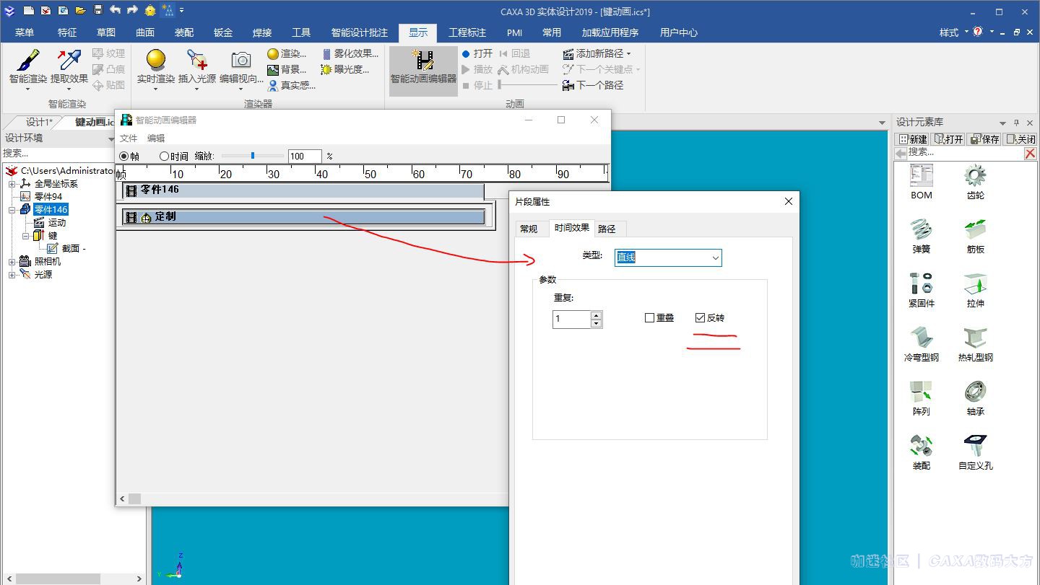Switch to the 特征 ribbon tab
This screenshot has width=1040, height=585.
67,32
